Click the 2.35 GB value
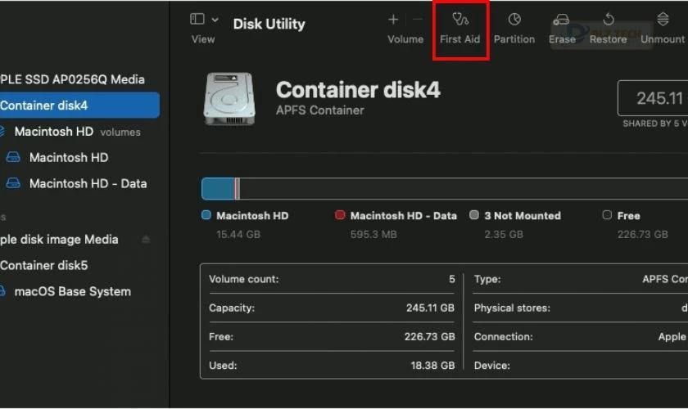 (x=504, y=235)
